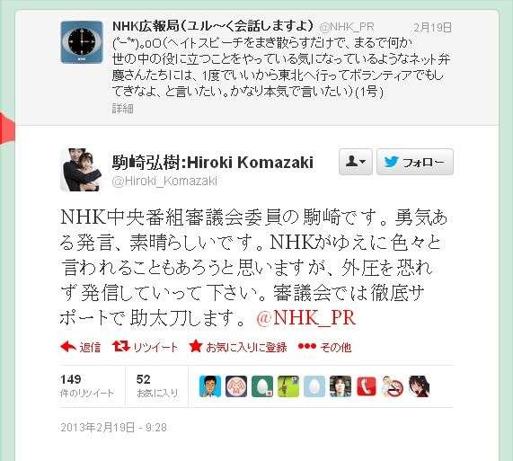Viewport: 513px width, 461px height.
Task: Open the 詳細 details link
Action: [x=122, y=109]
